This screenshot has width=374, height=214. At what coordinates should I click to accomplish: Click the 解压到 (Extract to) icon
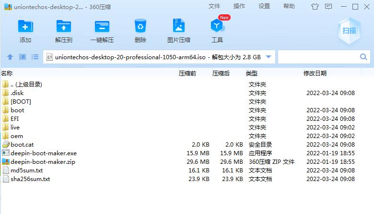[64, 26]
